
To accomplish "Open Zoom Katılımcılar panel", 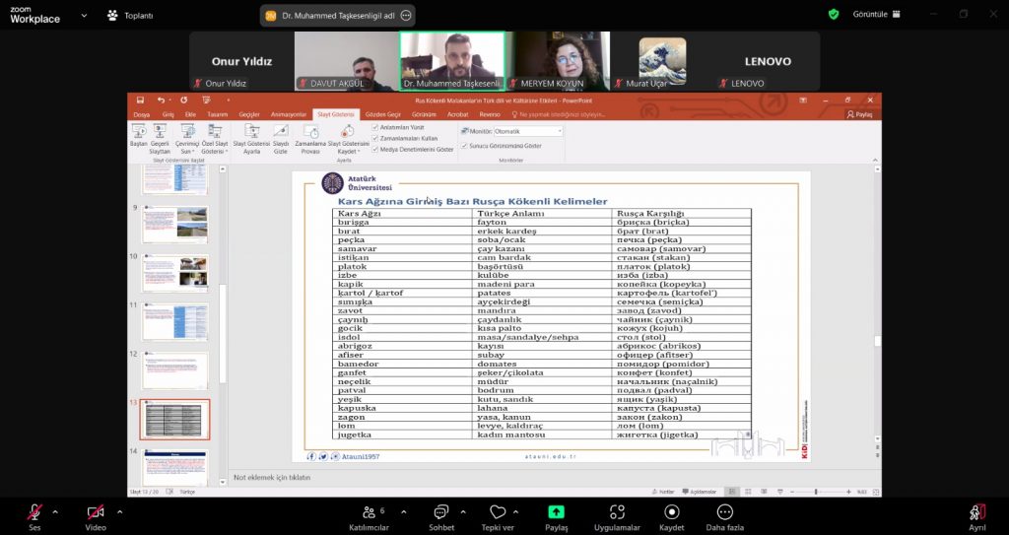I will point(369,517).
